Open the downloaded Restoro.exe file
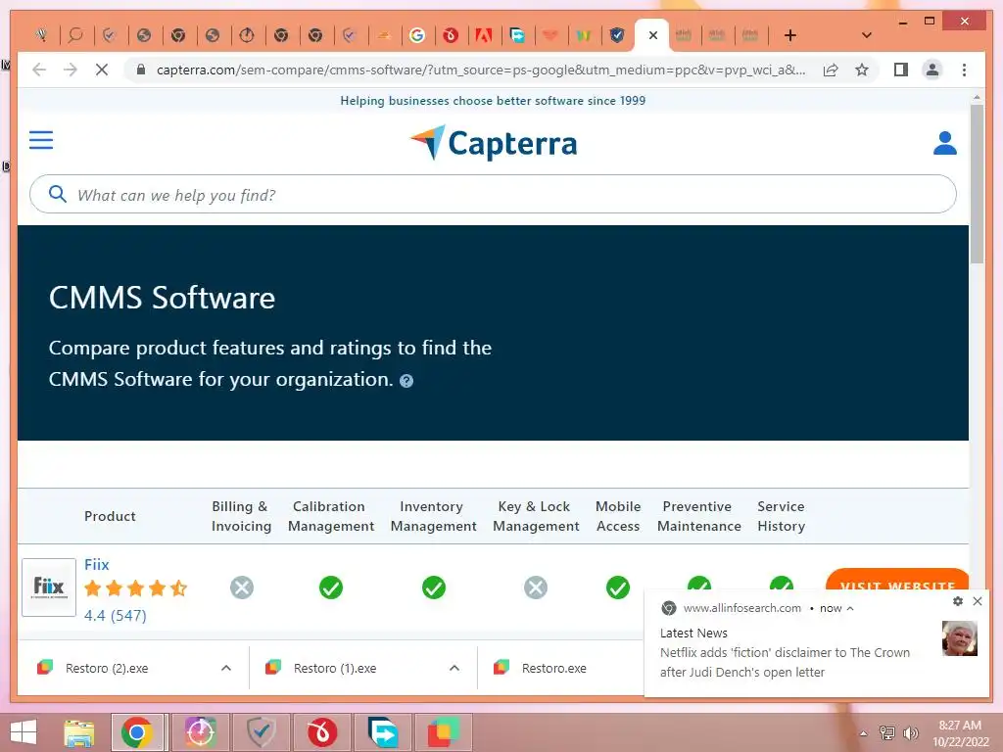1003x752 pixels. 554,668
